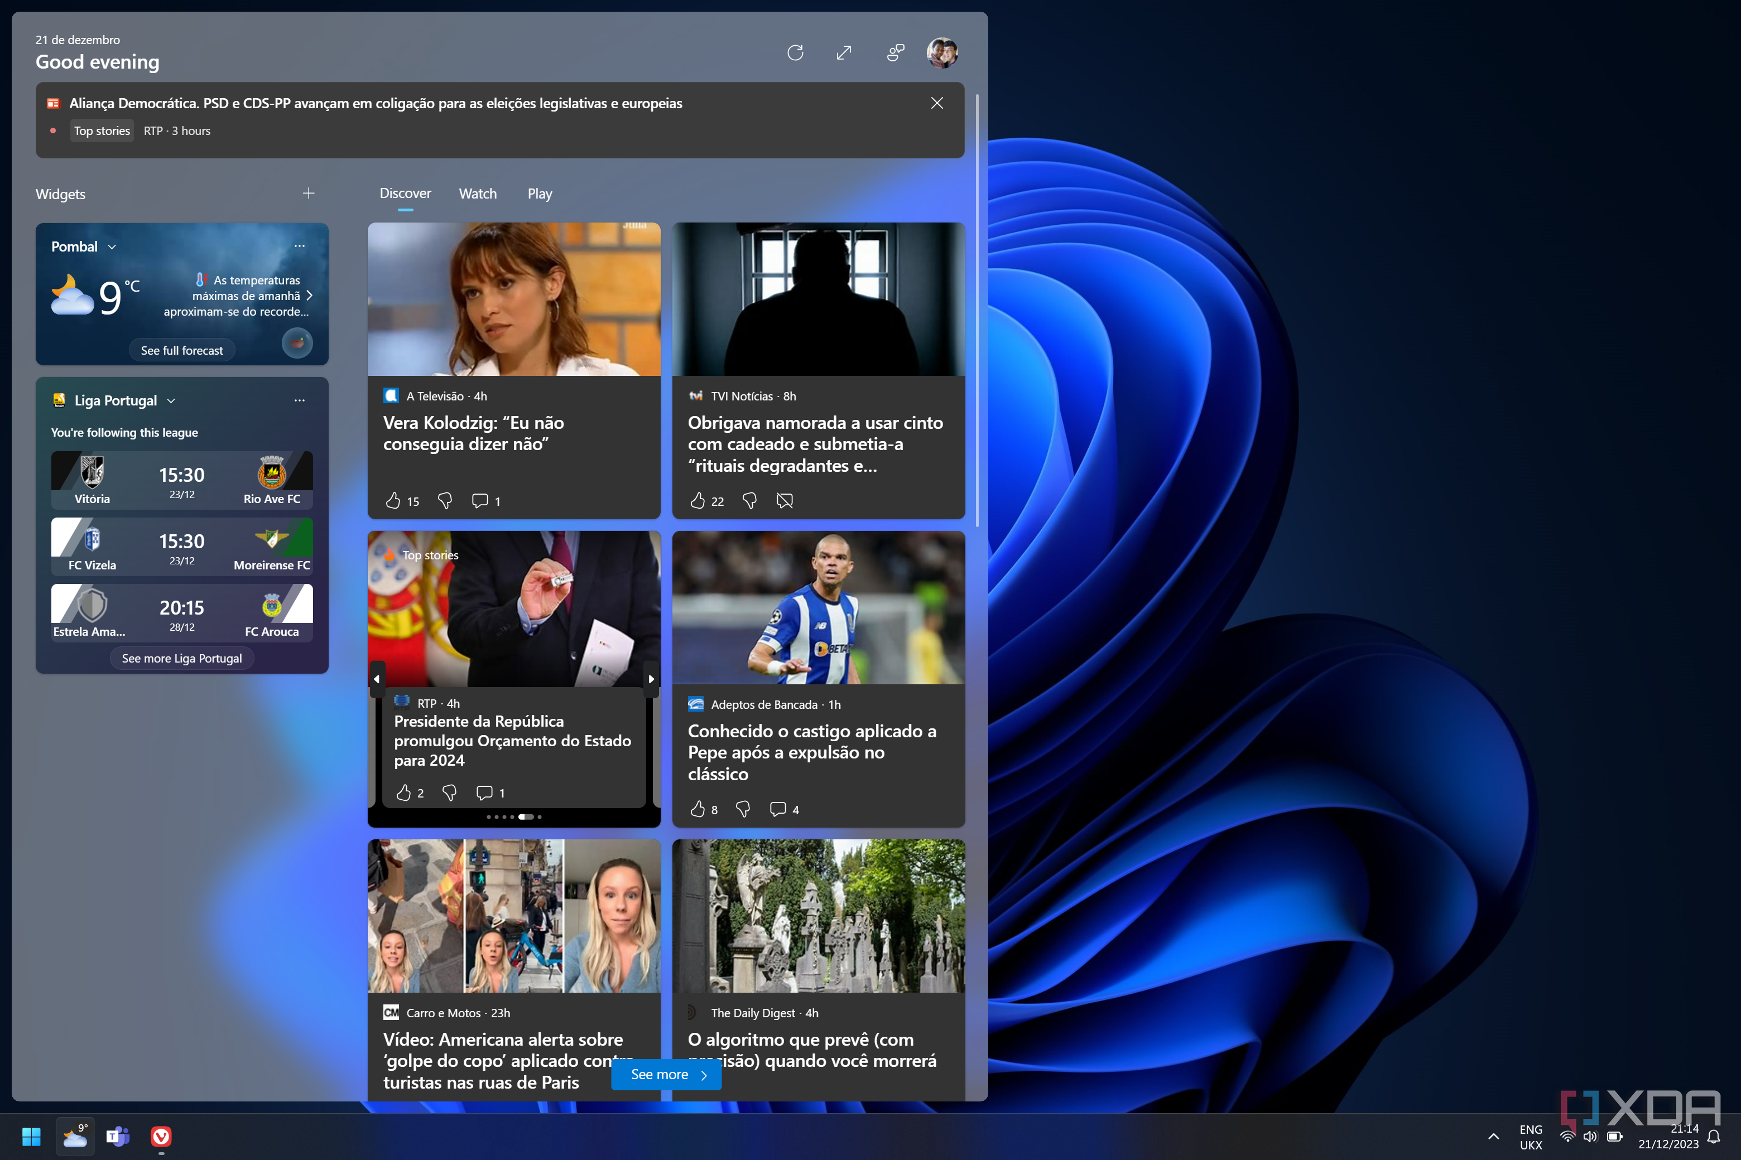Open the Add widgets plus icon
The image size is (1741, 1160).
309,193
